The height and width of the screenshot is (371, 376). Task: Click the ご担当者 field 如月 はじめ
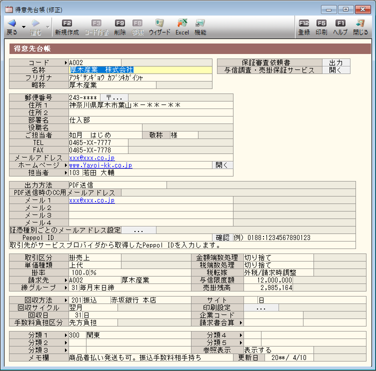[105, 135]
